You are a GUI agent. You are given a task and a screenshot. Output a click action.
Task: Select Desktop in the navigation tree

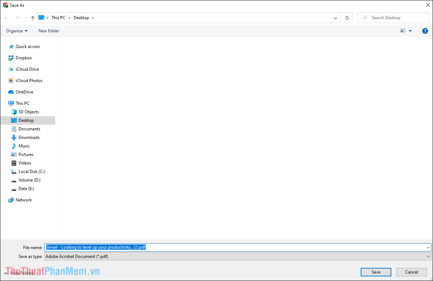pos(28,120)
